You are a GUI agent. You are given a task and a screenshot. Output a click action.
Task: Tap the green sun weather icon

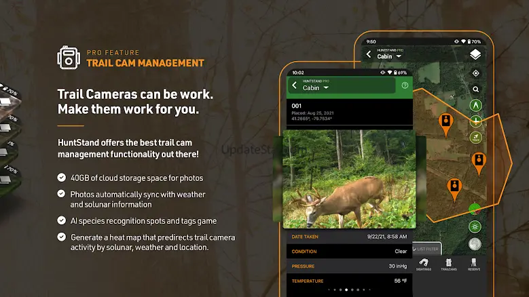click(x=475, y=226)
